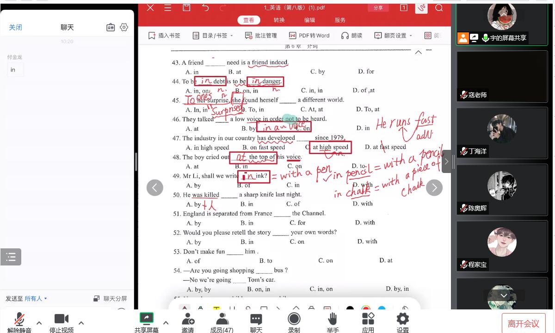Show more participants with the down chevron

tap(504, 296)
